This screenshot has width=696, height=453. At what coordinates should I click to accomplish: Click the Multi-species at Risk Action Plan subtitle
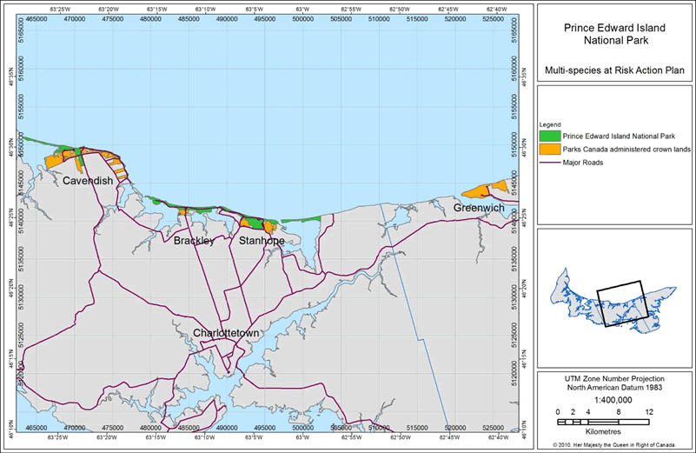pyautogui.click(x=613, y=69)
